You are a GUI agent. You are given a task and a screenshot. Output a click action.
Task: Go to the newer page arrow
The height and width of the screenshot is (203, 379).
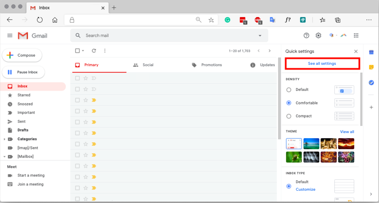[259, 51]
